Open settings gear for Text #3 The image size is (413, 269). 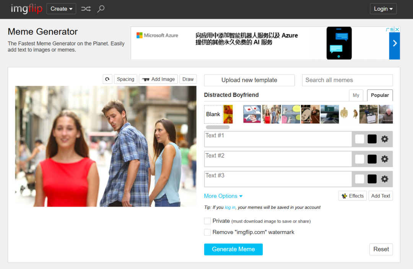click(x=385, y=179)
